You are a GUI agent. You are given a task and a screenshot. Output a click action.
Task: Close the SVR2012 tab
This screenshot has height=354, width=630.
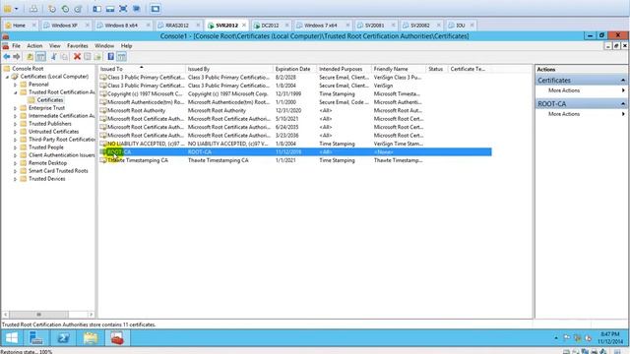pyautogui.click(x=244, y=26)
